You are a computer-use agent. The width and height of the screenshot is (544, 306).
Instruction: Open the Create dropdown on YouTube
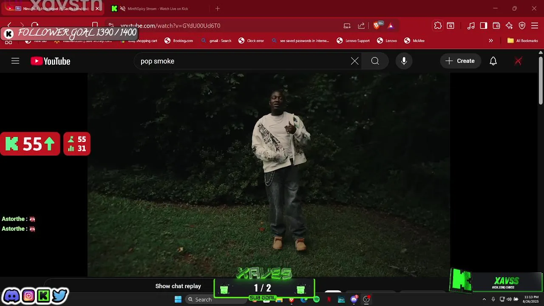coord(460,61)
